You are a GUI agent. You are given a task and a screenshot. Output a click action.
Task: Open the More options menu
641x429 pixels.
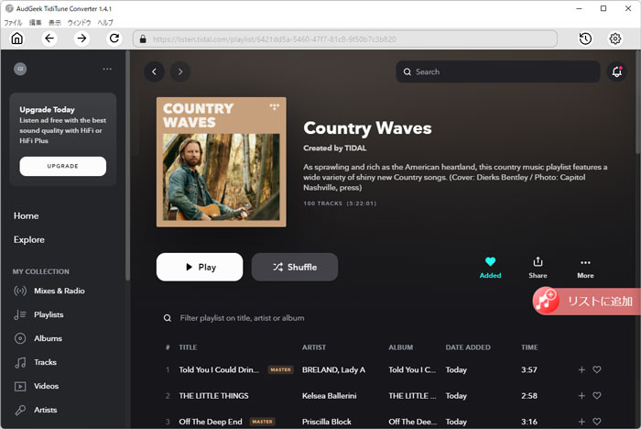(585, 268)
